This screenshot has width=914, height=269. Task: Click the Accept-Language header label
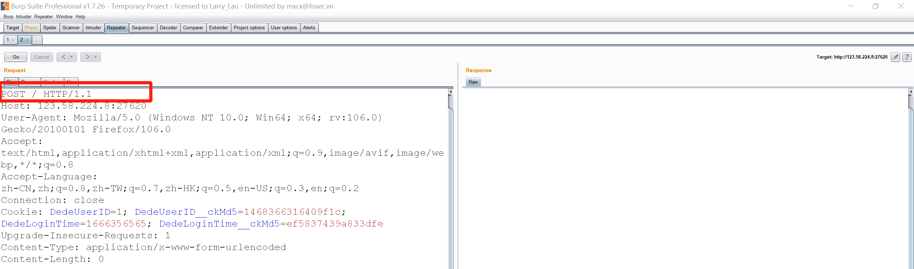[49, 177]
